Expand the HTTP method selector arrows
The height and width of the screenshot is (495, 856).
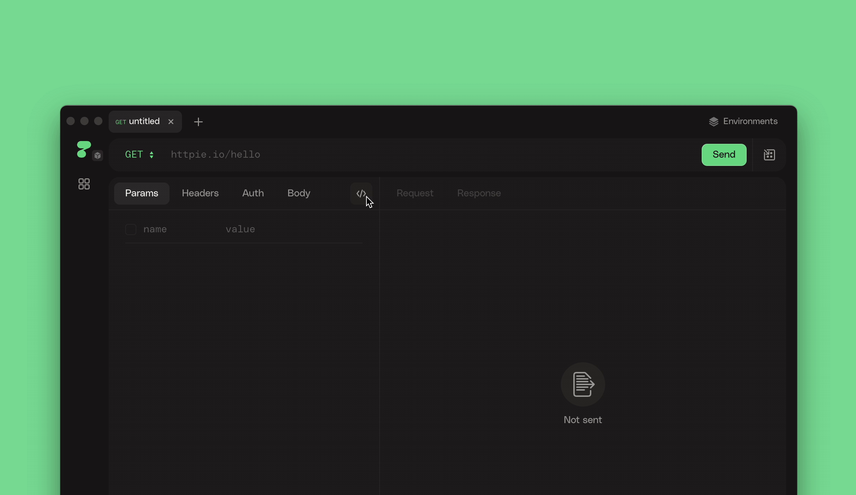[x=152, y=155]
